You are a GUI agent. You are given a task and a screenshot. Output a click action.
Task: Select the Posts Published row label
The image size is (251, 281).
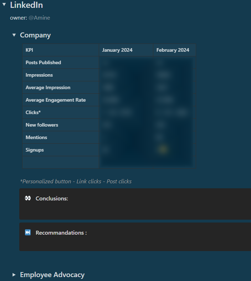[x=43, y=62]
